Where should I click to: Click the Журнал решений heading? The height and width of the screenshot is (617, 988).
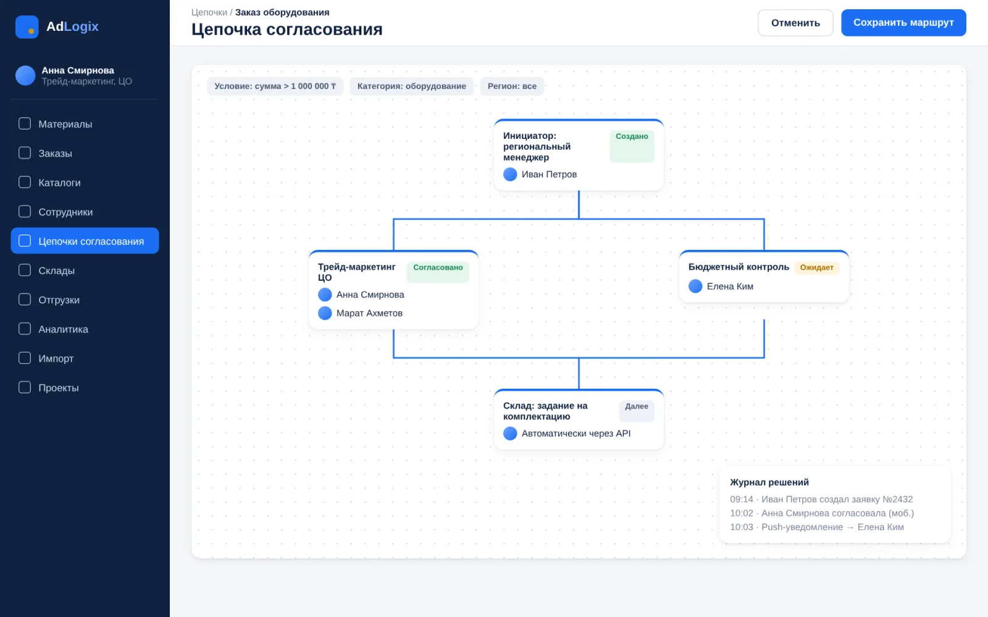(769, 482)
